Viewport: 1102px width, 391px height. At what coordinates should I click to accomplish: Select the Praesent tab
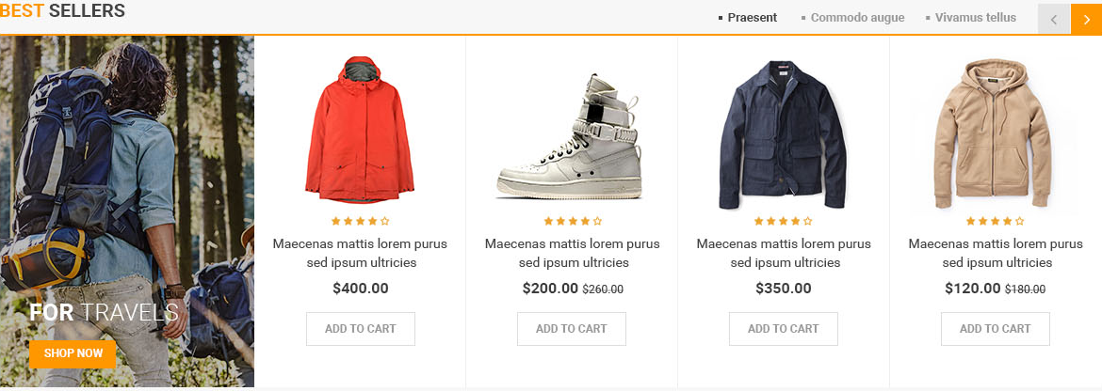(x=752, y=18)
